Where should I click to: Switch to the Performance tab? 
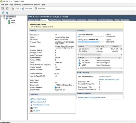82,20
